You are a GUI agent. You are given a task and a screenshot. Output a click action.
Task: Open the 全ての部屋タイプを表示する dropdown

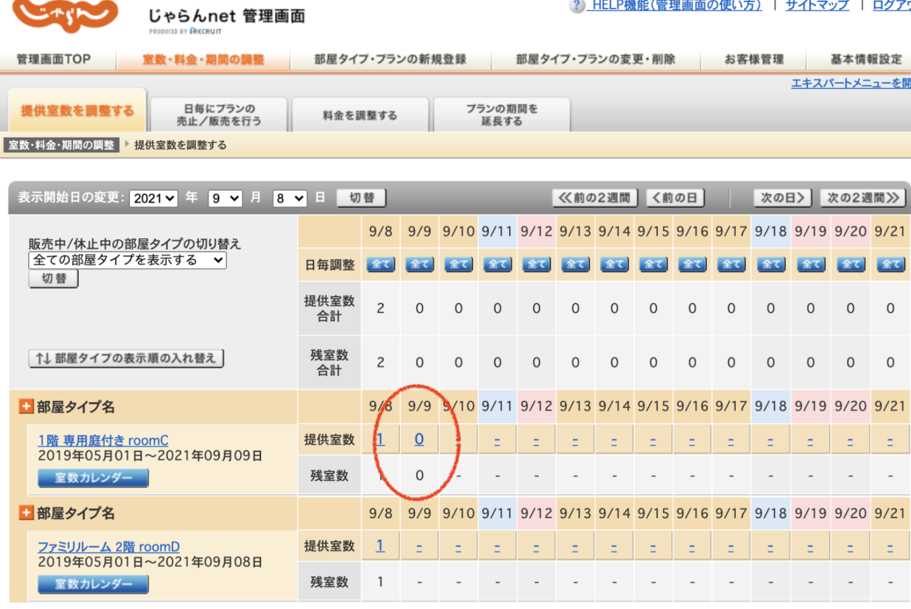coord(128,260)
